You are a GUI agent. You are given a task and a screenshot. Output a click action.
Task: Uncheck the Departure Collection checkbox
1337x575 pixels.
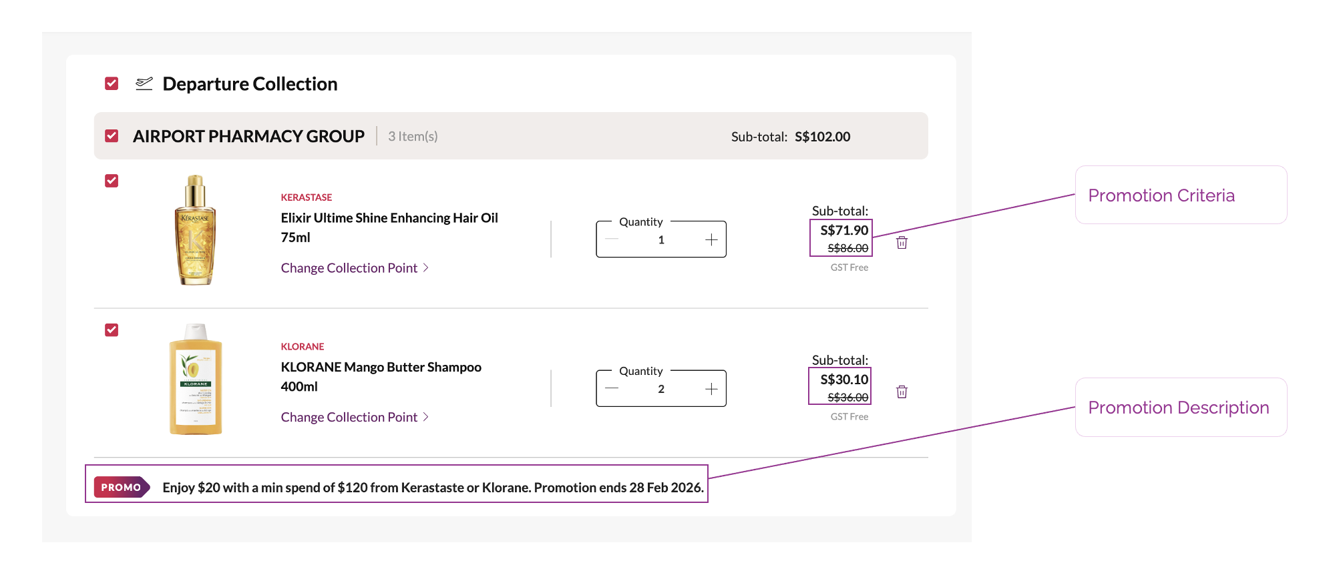(112, 83)
